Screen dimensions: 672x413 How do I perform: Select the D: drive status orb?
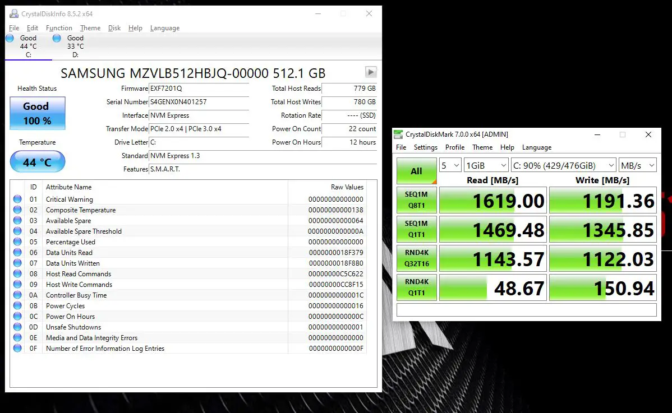57,38
